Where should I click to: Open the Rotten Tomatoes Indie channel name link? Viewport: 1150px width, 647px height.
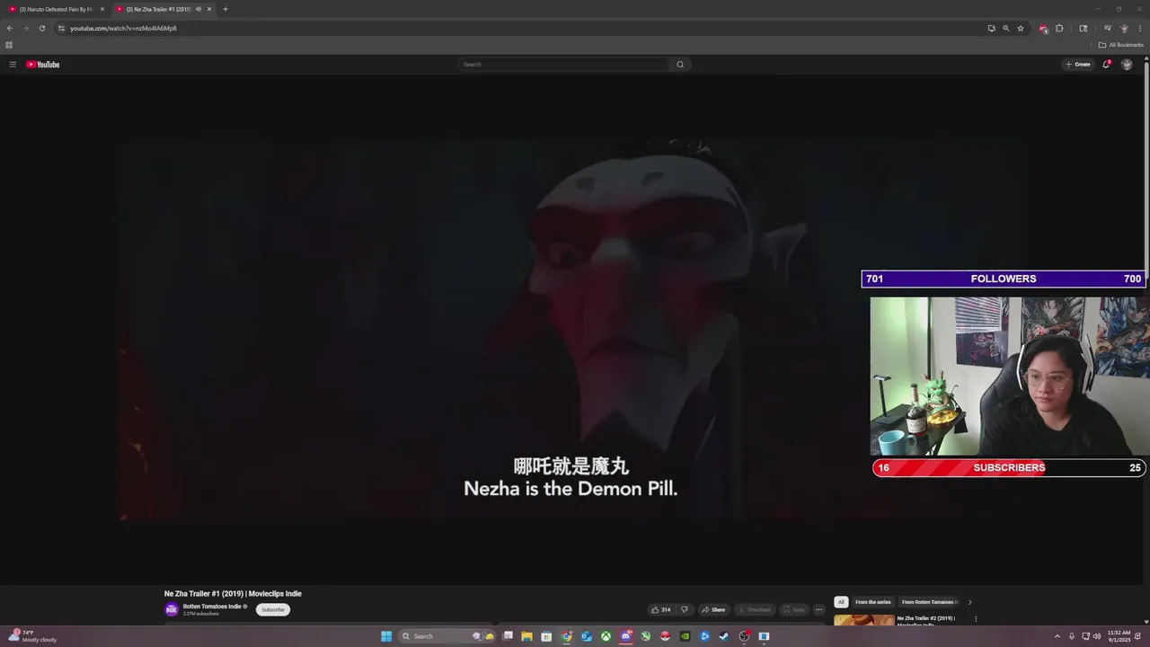(212, 607)
